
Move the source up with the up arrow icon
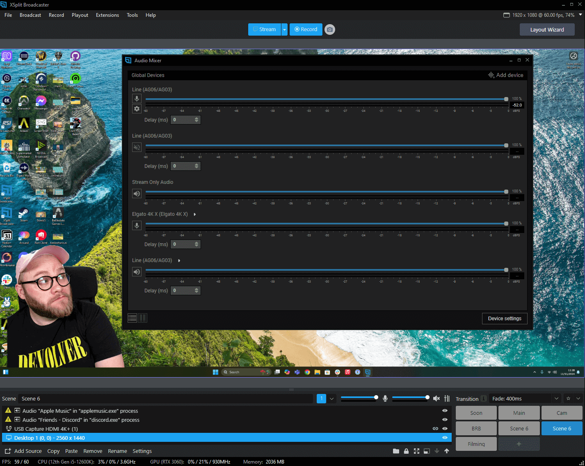[x=447, y=451]
